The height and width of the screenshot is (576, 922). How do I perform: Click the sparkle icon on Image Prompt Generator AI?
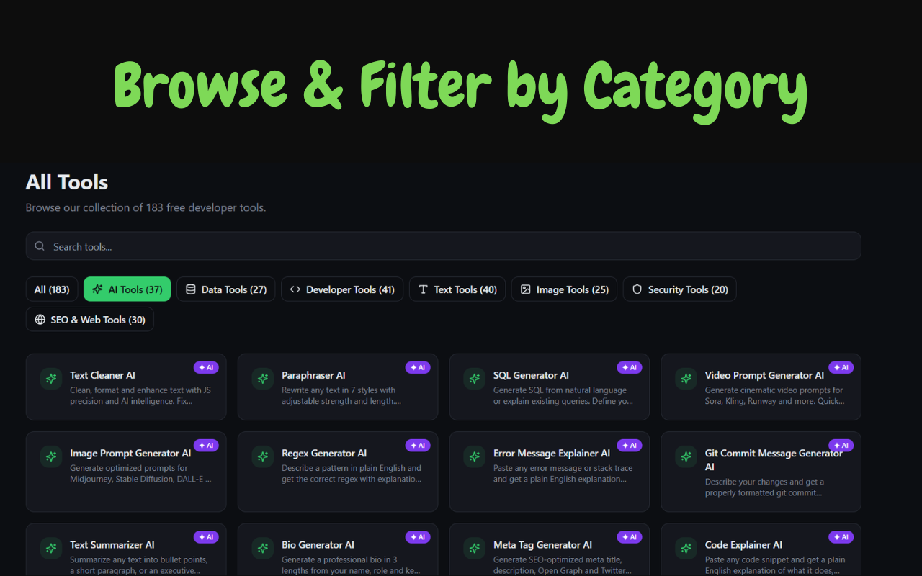point(50,456)
